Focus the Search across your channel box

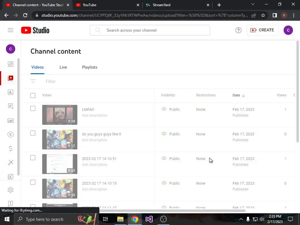coord(150,30)
